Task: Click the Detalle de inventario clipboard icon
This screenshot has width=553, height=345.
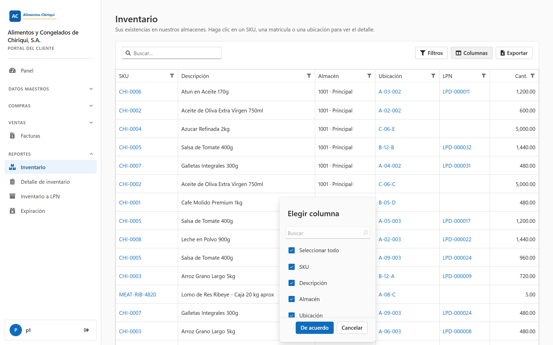Action: (x=12, y=182)
